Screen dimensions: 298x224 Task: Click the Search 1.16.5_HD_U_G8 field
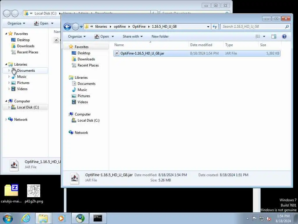tap(253, 27)
